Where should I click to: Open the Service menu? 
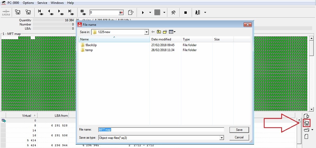tap(42, 3)
